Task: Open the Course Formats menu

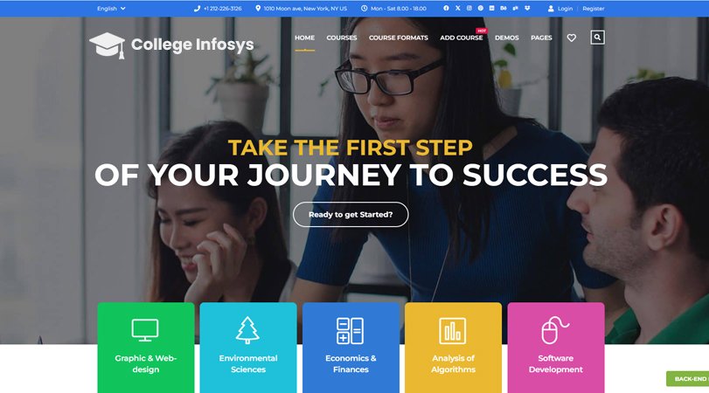Action: pos(399,38)
